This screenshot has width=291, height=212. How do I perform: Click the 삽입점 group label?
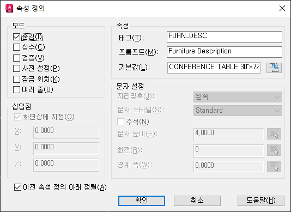[x=22, y=106]
